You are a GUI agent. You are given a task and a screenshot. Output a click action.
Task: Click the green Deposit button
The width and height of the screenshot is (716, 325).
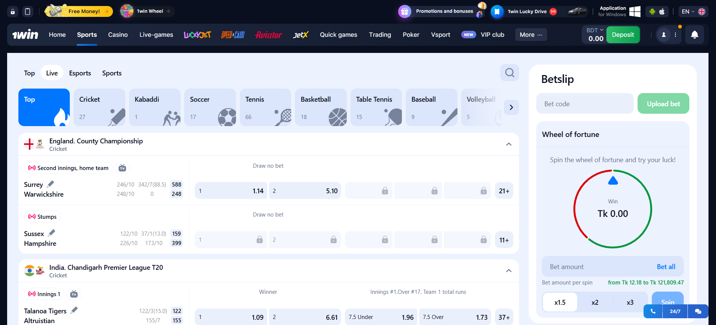(623, 35)
